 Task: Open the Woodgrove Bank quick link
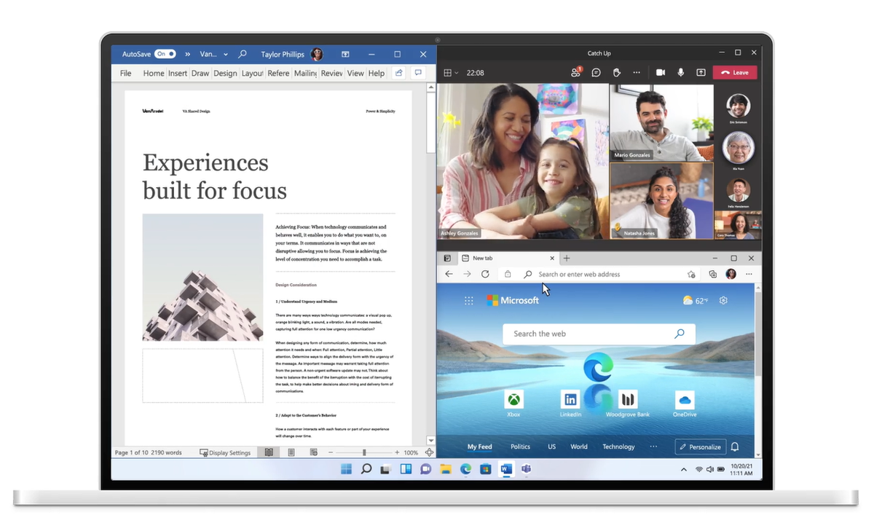627,404
